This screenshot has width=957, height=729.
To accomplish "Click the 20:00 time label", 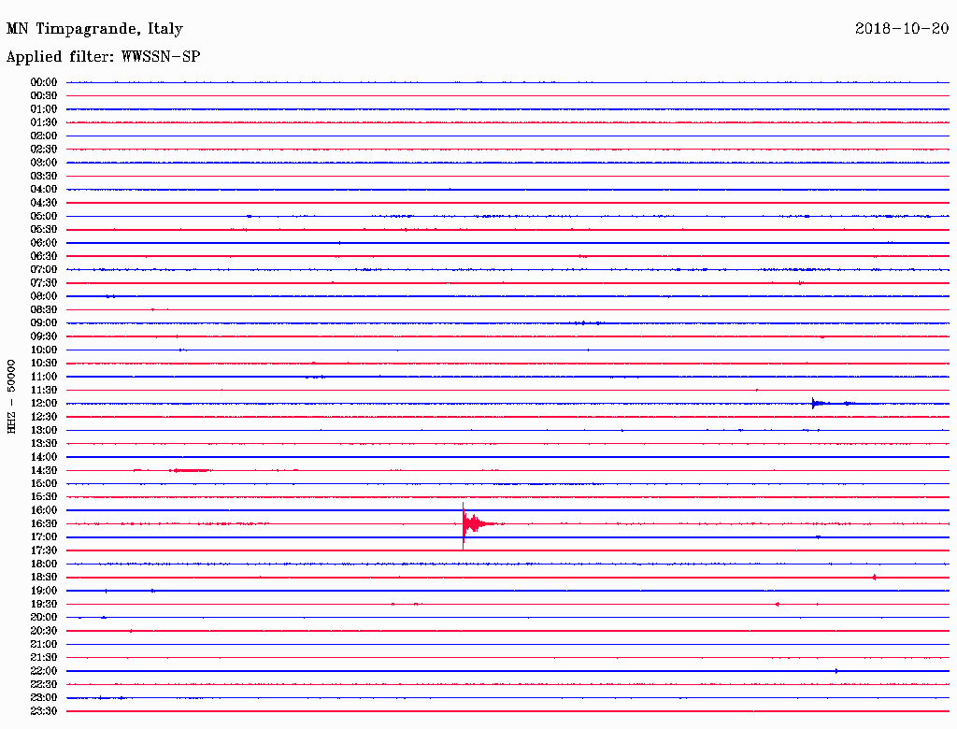I will click(44, 618).
